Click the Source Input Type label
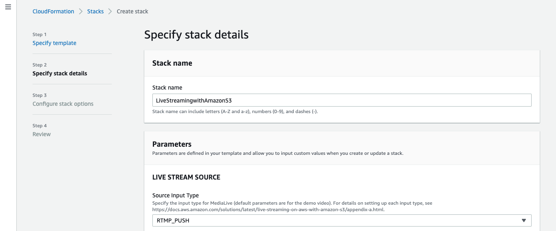This screenshot has height=231, width=556. click(176, 195)
